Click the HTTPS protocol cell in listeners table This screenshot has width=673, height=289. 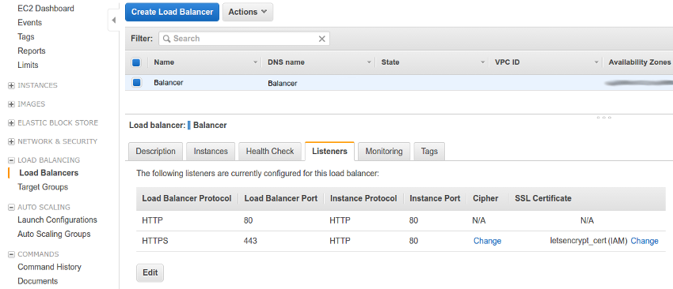155,241
